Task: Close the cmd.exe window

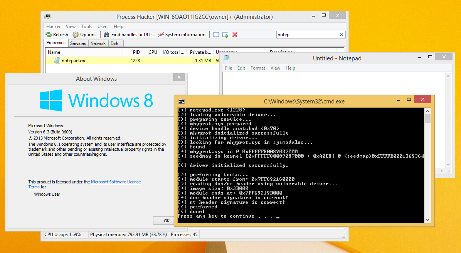Action: 422,99
